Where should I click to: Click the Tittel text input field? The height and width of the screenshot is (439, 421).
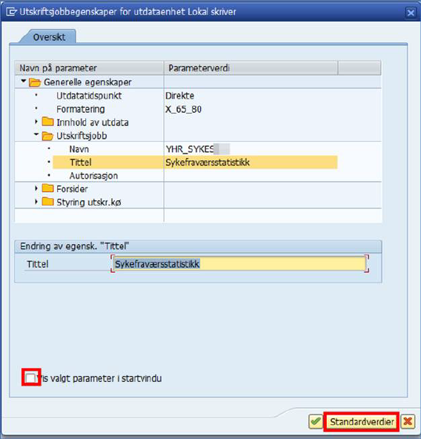pos(239,264)
